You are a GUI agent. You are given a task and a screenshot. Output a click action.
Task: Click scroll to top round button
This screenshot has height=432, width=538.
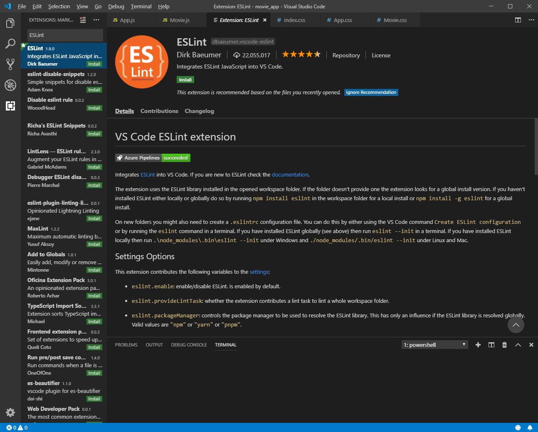[516, 325]
